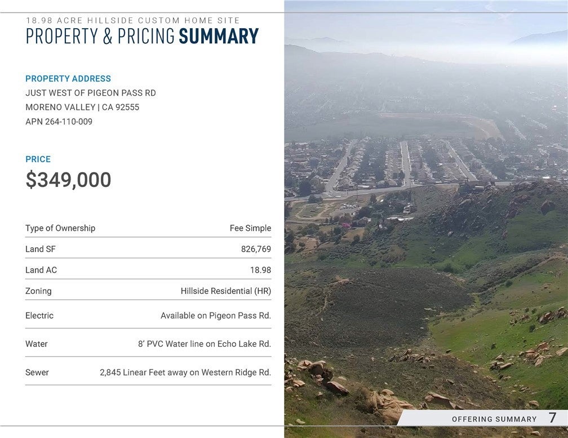Click the Just West of Pigeon Pass Rd line

coord(91,93)
